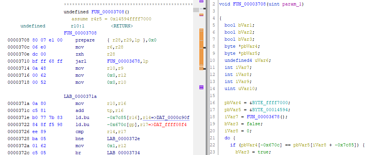Click FUN_00003708 in the decompiler signature

coord(249,4)
